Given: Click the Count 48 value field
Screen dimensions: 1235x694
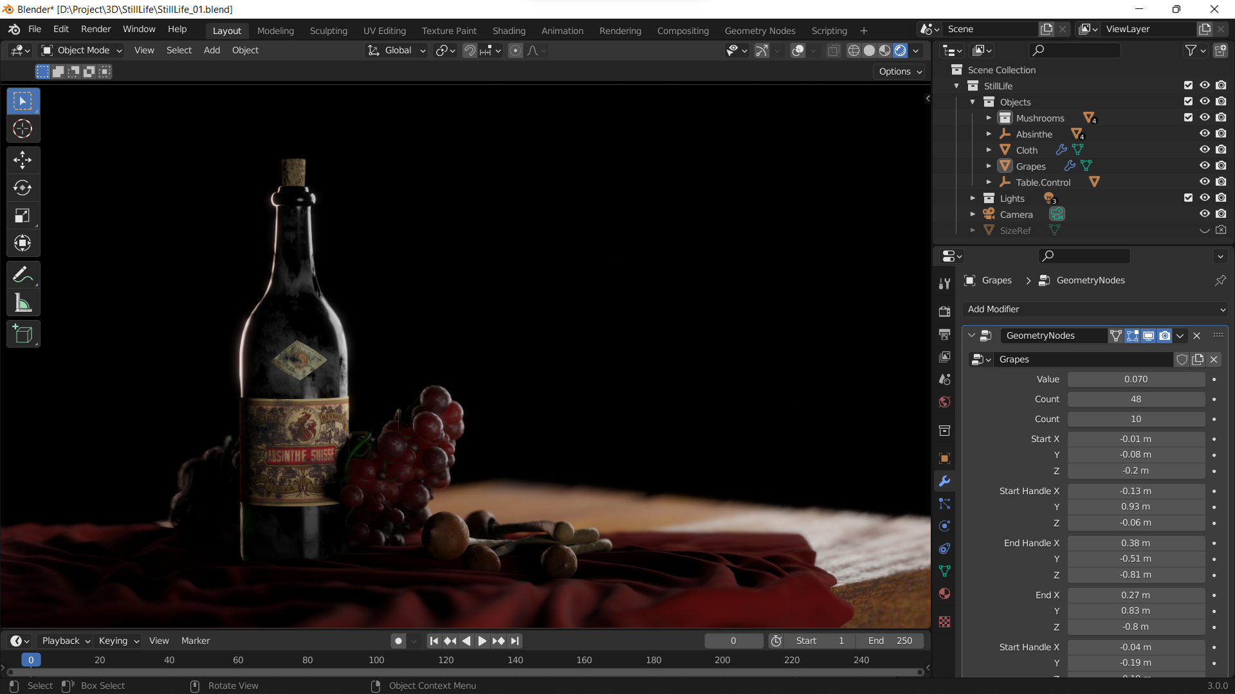Looking at the screenshot, I should coord(1135,399).
